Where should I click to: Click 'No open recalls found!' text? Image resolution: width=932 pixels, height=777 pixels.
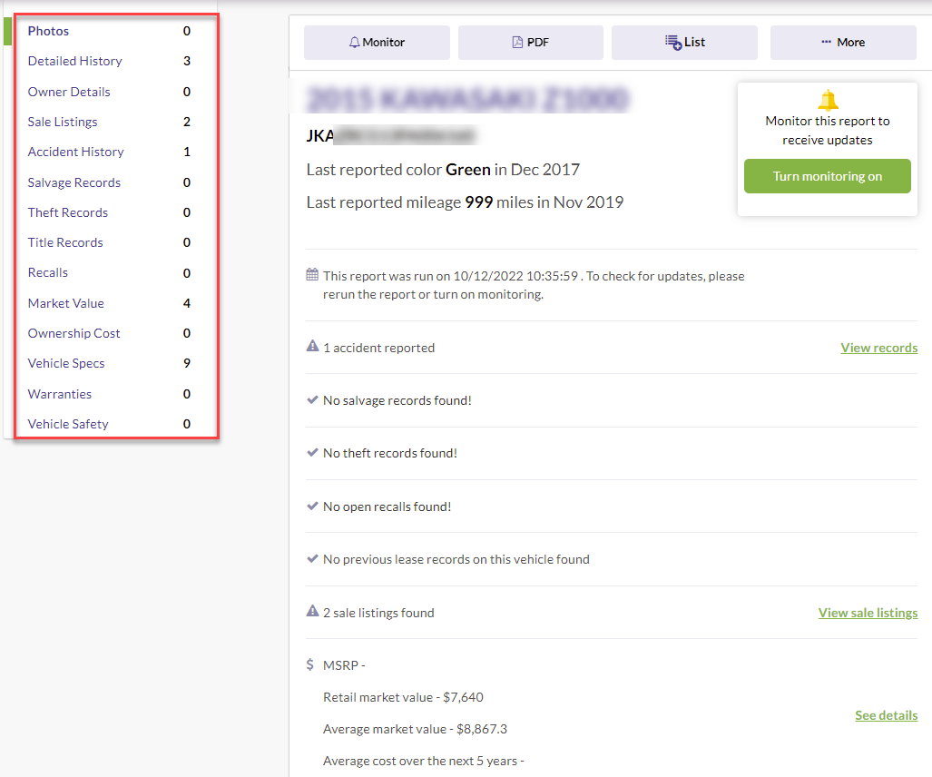pos(387,507)
